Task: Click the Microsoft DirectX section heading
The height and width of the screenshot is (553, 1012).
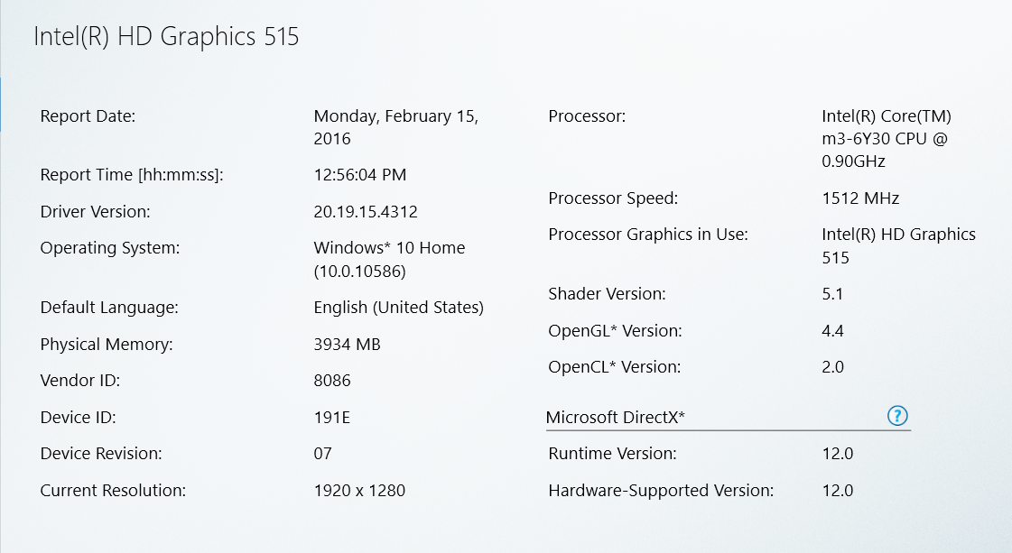Action: 616,417
